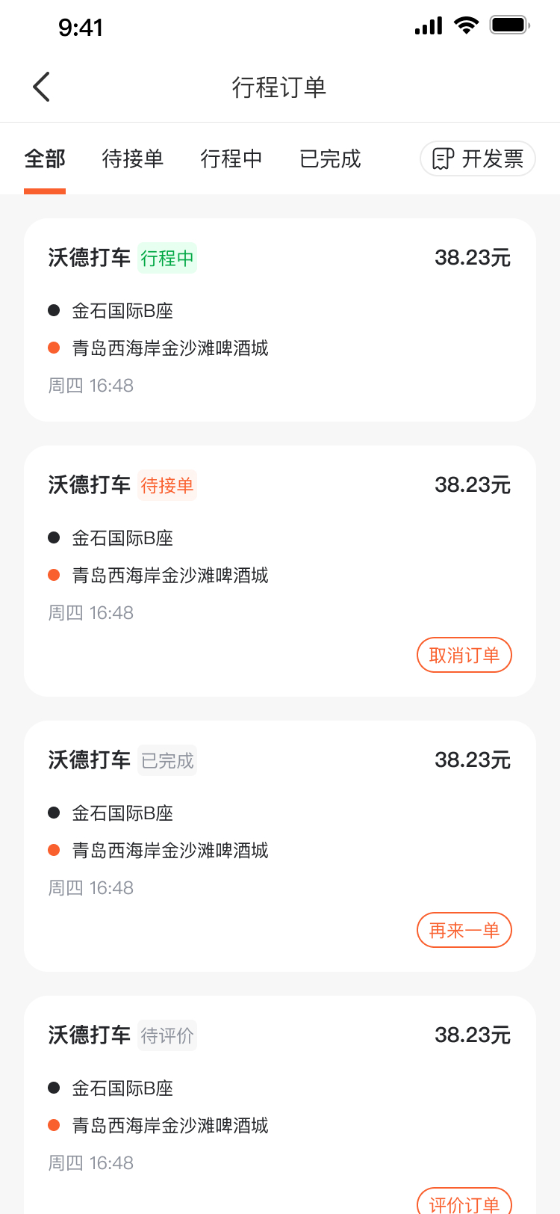Tap the green 行程中 status tag
This screenshot has width=560, height=1214.
tap(167, 258)
